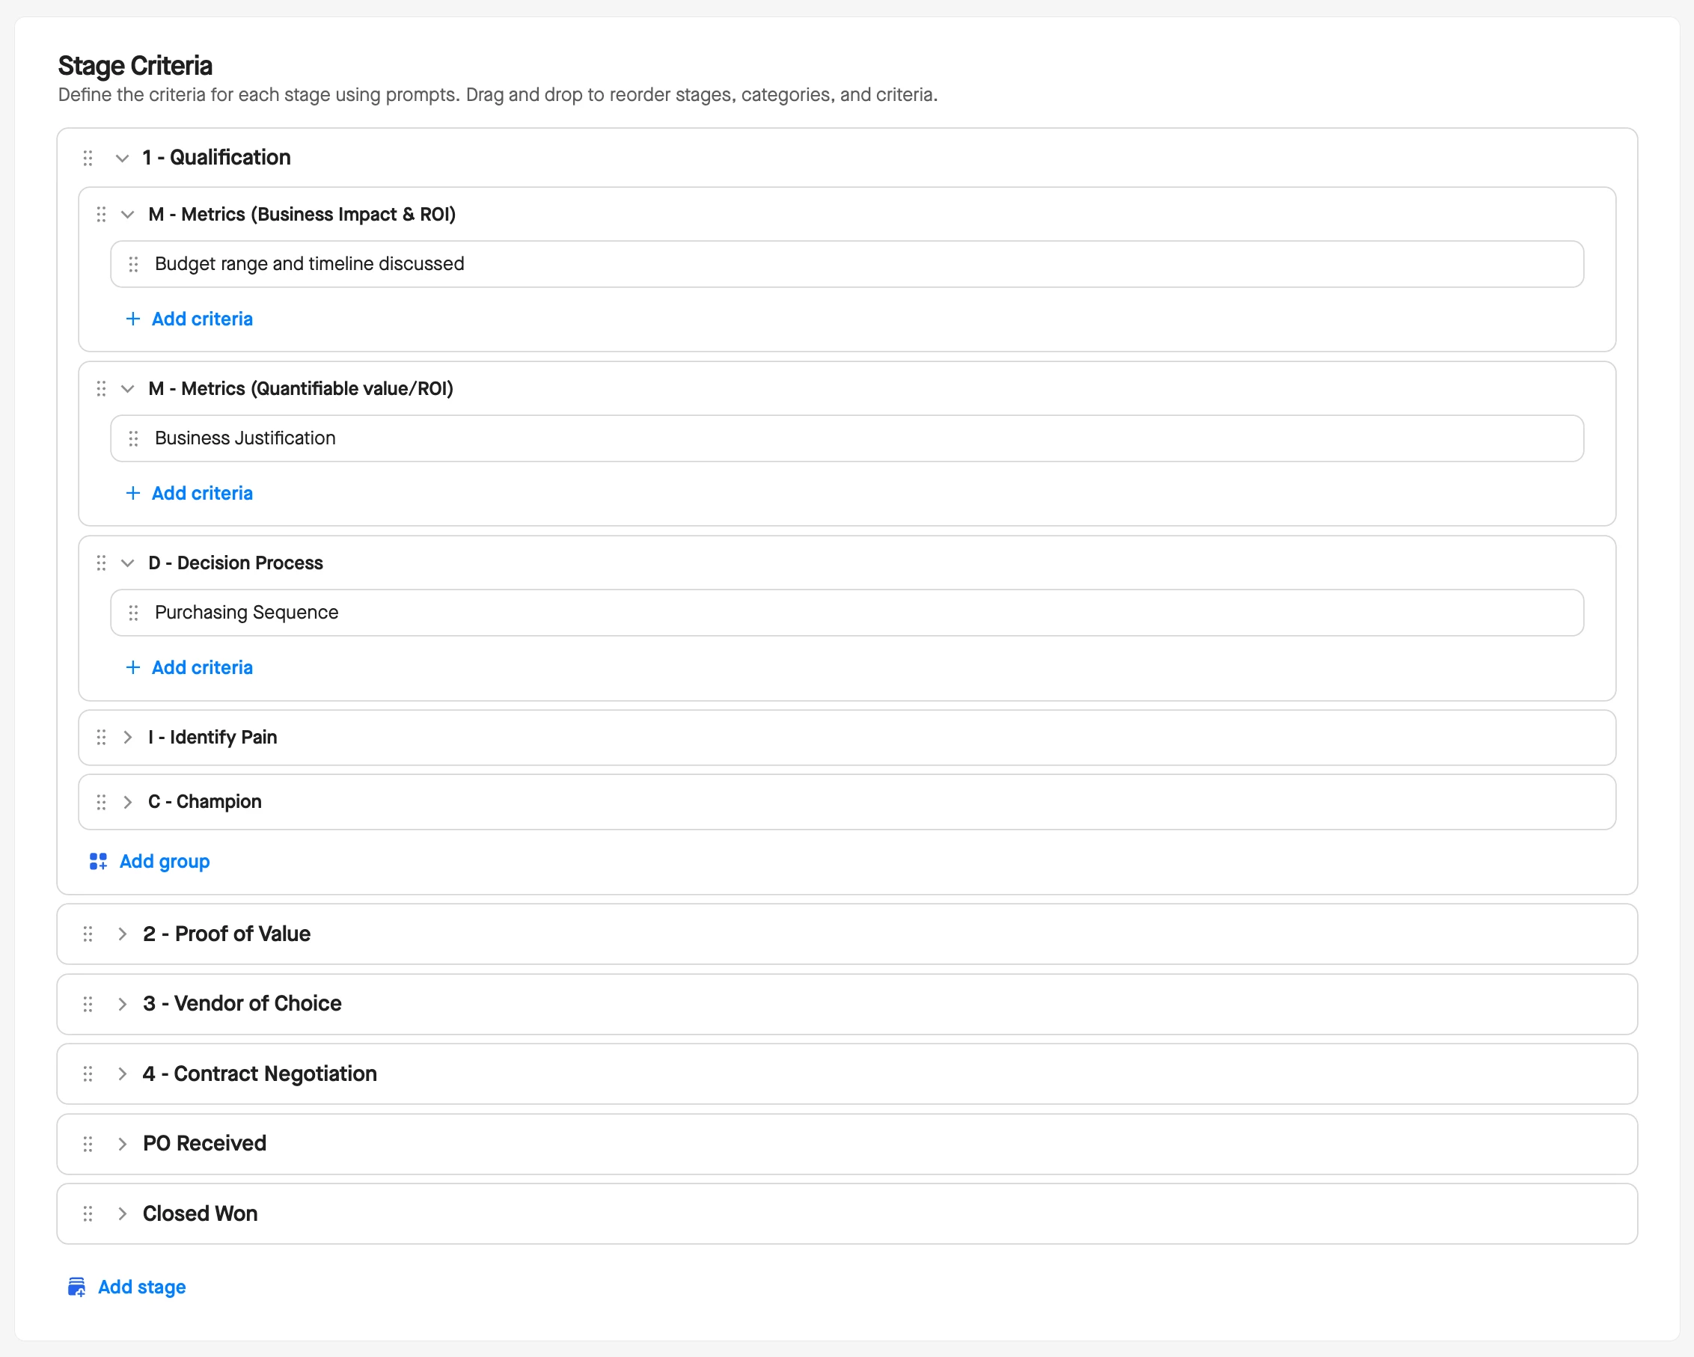The width and height of the screenshot is (1694, 1357).
Task: Add criteria under Metrics Business Impact group
Action: pyautogui.click(x=201, y=319)
